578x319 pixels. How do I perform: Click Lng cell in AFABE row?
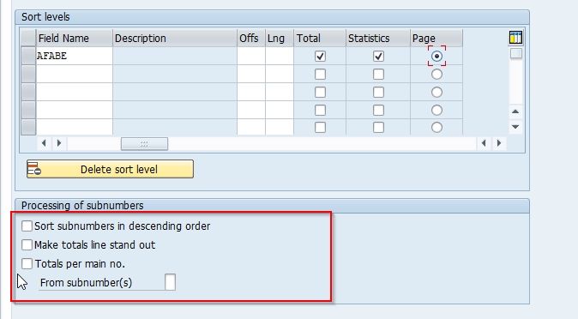click(x=280, y=56)
